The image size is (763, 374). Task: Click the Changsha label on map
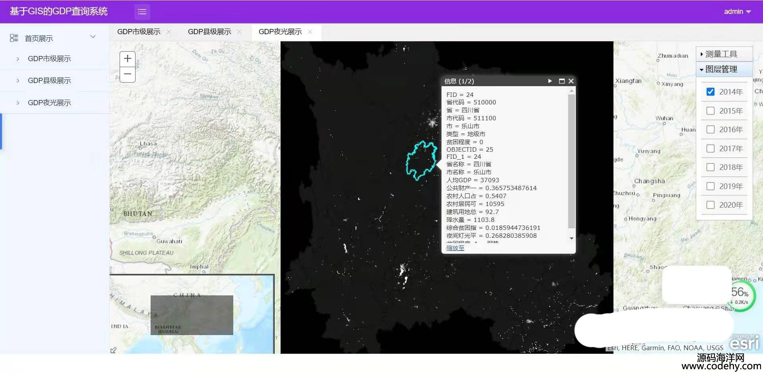(x=649, y=181)
